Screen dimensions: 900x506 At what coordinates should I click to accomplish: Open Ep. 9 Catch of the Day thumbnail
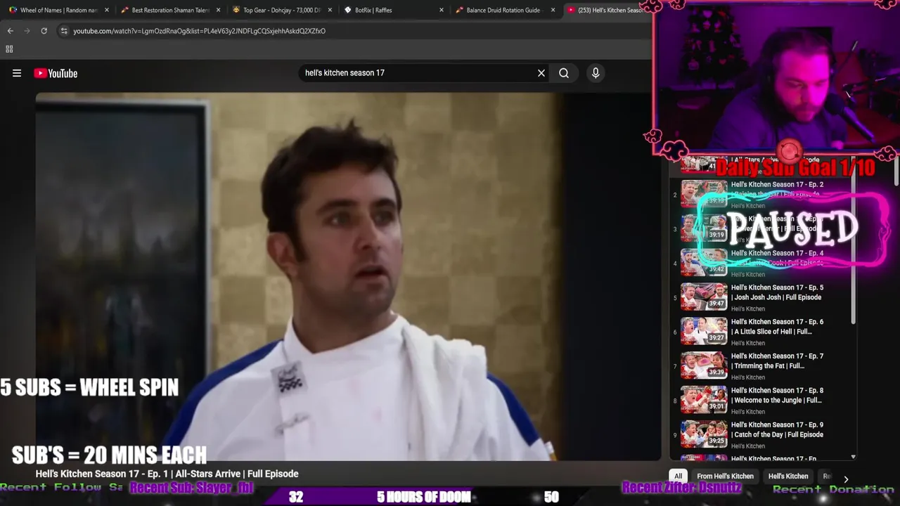coord(704,434)
